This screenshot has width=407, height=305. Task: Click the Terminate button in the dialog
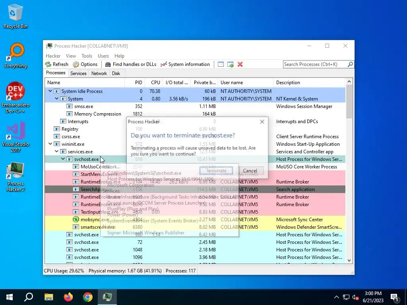(x=216, y=171)
